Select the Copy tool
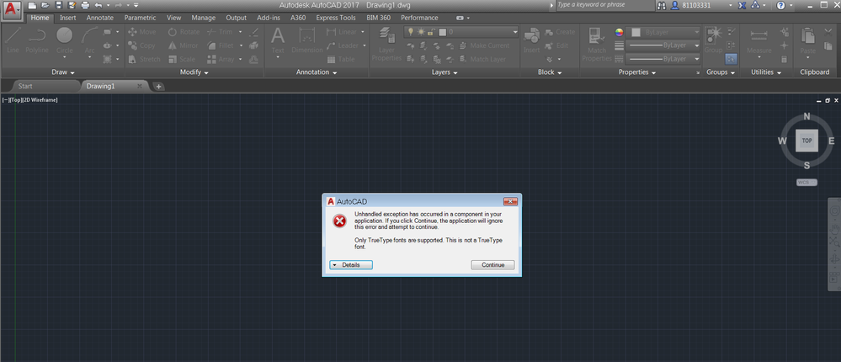Image resolution: width=841 pixels, height=362 pixels. click(x=142, y=45)
